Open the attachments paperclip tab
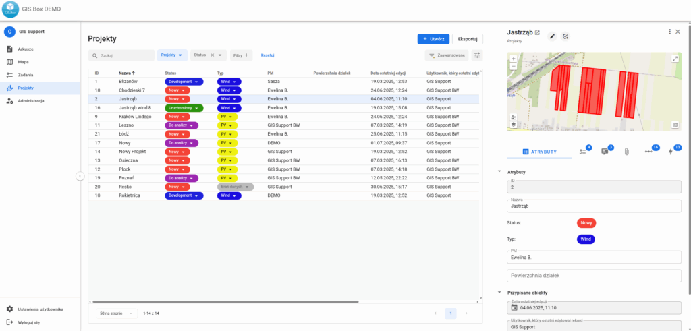691x331 pixels. (x=626, y=152)
